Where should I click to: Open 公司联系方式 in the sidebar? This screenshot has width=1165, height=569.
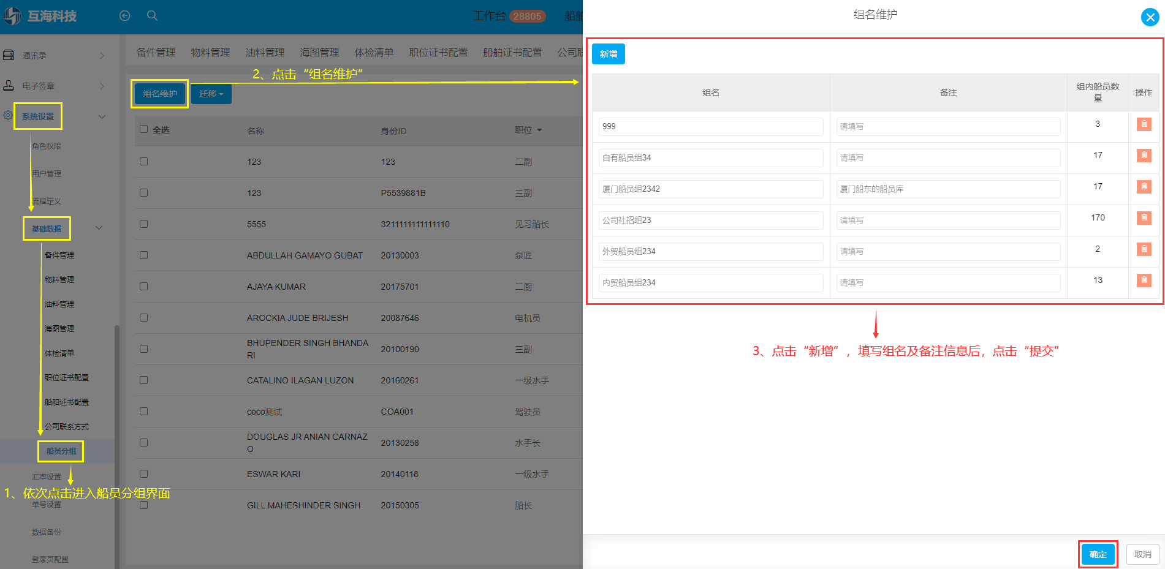(x=66, y=426)
